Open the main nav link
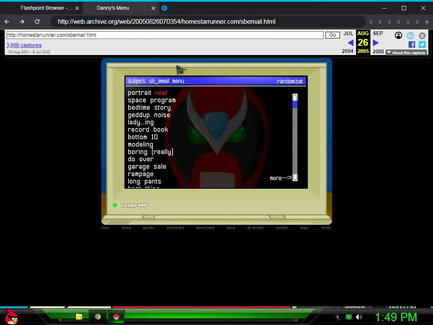Screen dimensions: 433x325 pos(105,228)
